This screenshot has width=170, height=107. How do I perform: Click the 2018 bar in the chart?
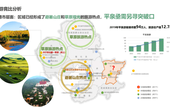click(154, 46)
